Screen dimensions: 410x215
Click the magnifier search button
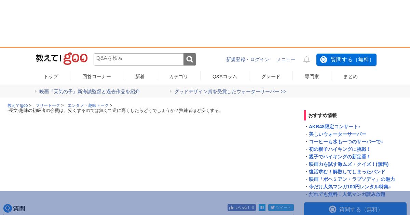coord(190,59)
